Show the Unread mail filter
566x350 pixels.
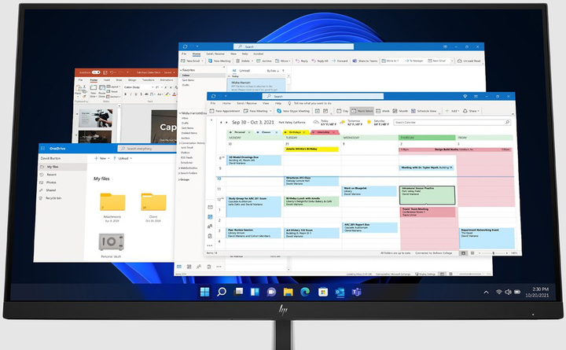click(244, 71)
